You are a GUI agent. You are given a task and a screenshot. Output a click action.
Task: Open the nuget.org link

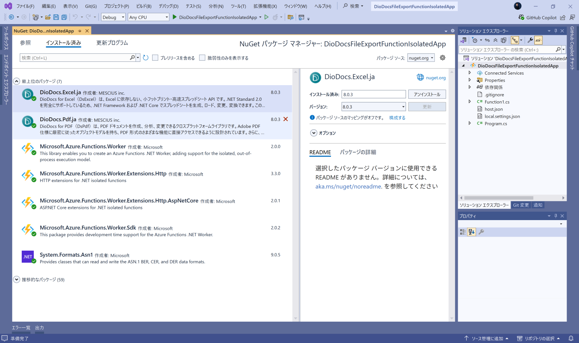tap(436, 78)
